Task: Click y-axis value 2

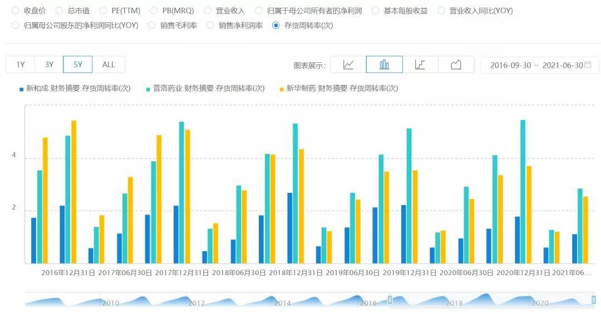Action: click(x=14, y=207)
